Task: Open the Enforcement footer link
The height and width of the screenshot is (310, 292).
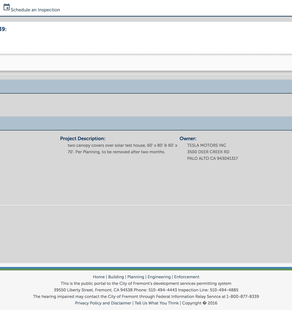Action: coord(187,277)
